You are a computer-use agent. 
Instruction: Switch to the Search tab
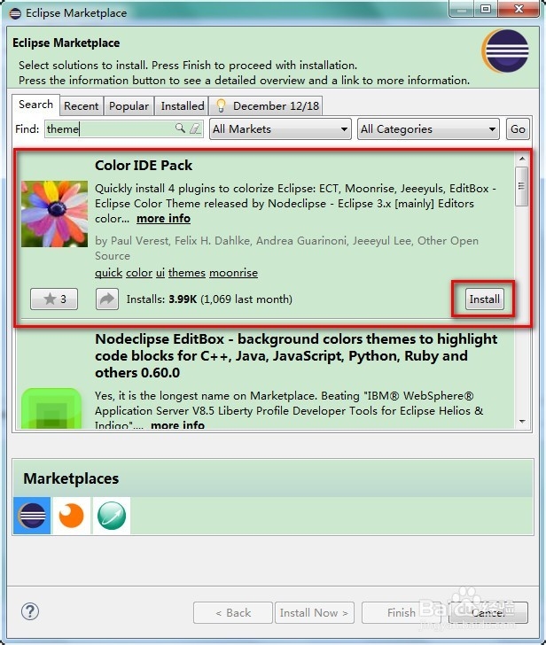tap(35, 105)
